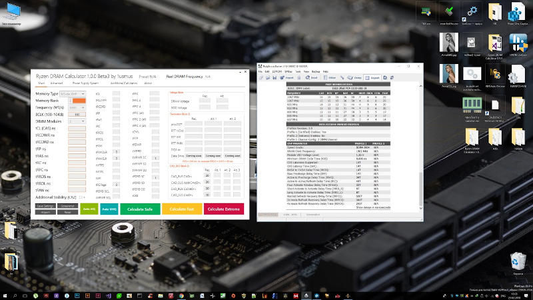Click the scroll up arrow in Thaiphoon report
Image resolution: width=533 pixels, height=300 pixels.
(x=420, y=86)
